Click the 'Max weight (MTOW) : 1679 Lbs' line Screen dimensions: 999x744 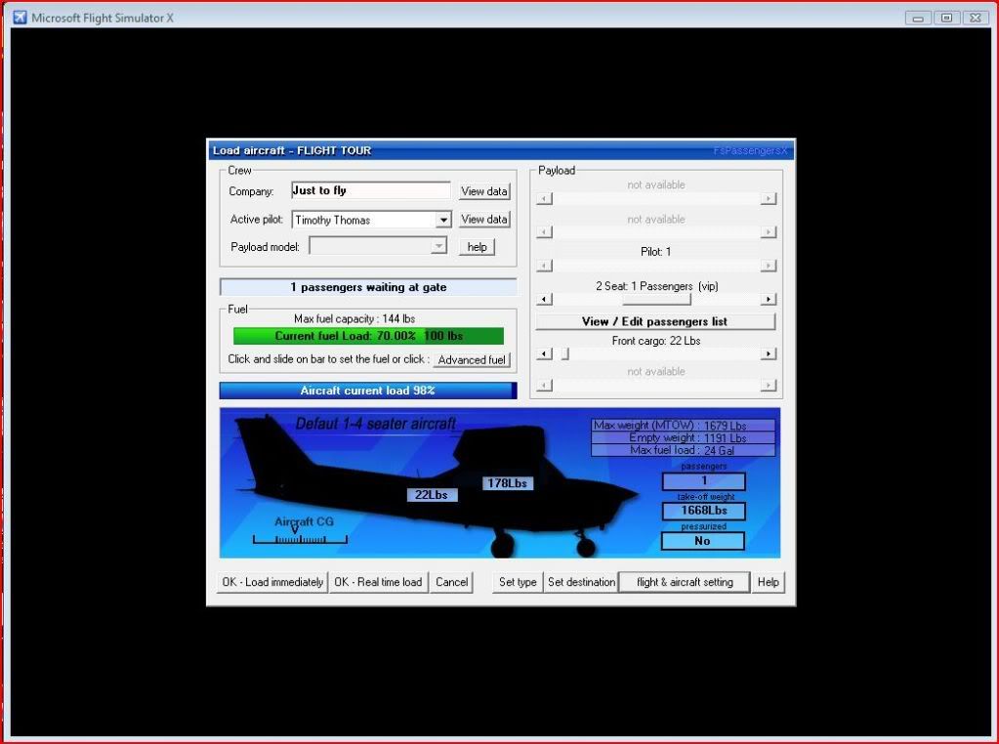click(x=683, y=426)
